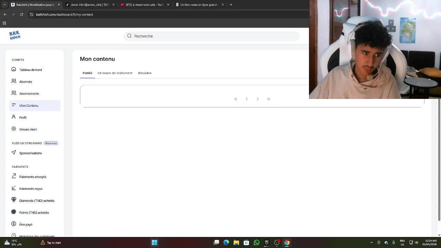Viewport: 441px width, 248px height.
Task: Switch to the YouTube steam tools tab
Action: point(144,5)
